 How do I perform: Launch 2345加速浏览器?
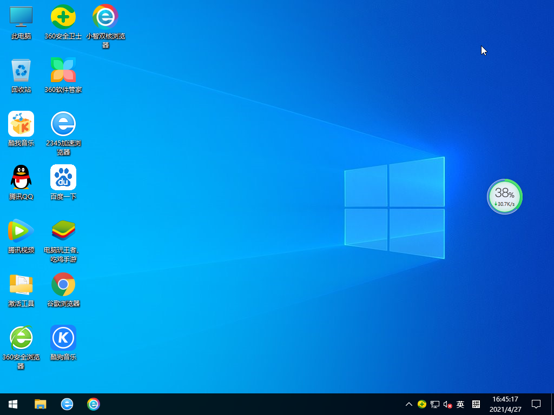(x=63, y=123)
